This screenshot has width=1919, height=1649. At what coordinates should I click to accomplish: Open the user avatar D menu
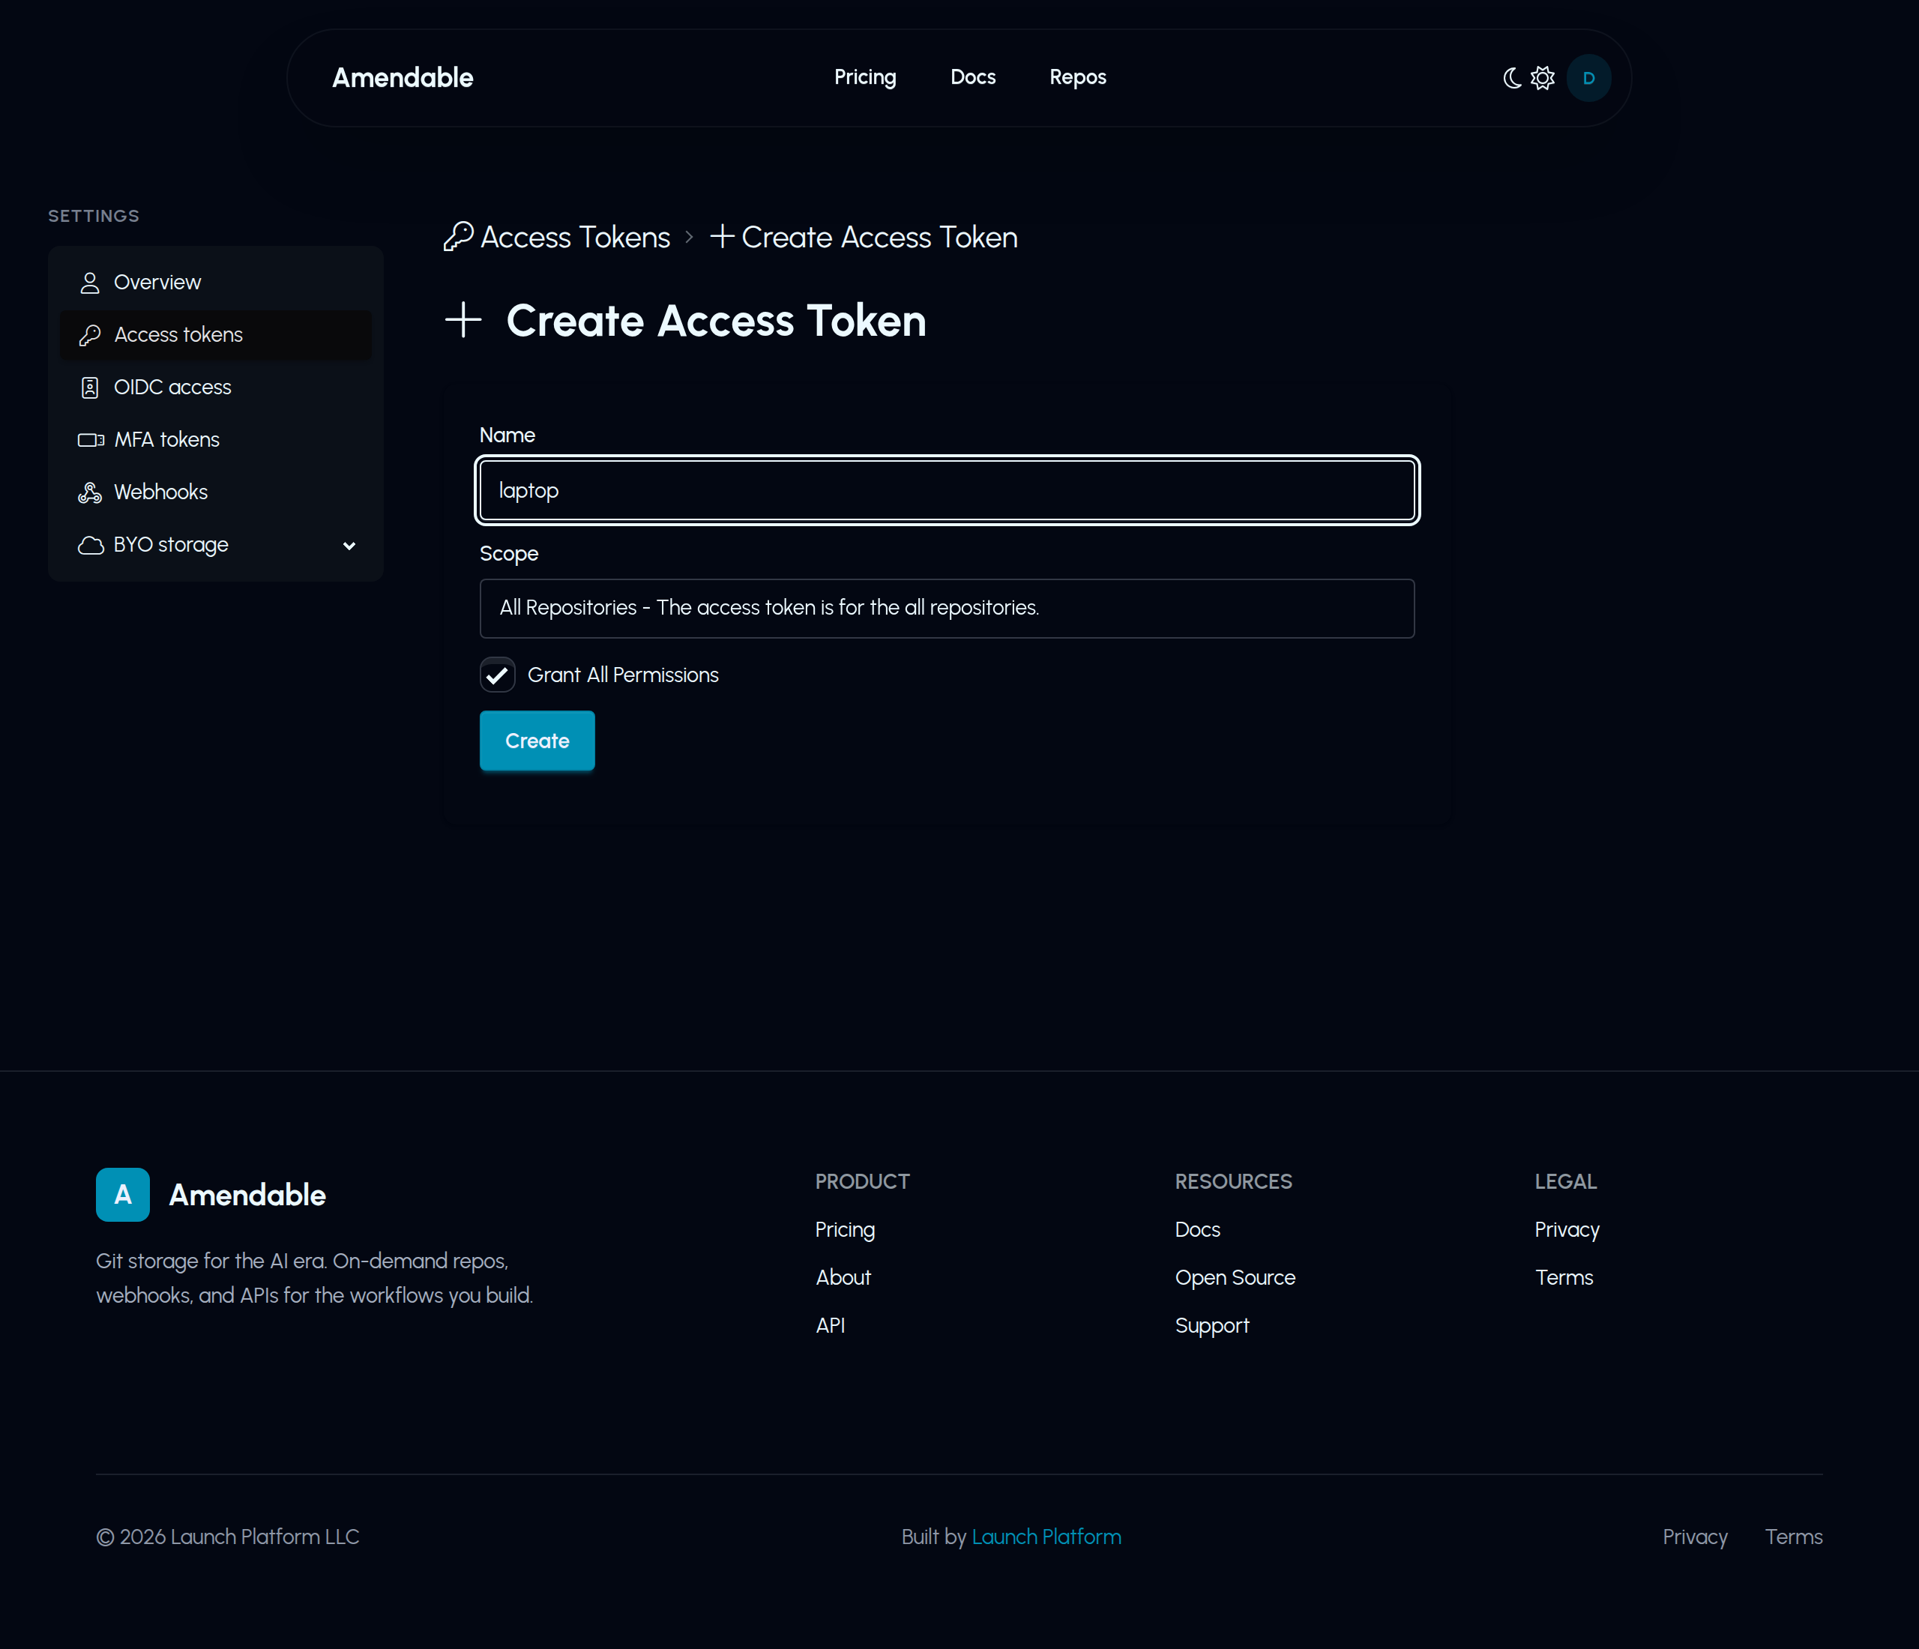coord(1588,78)
